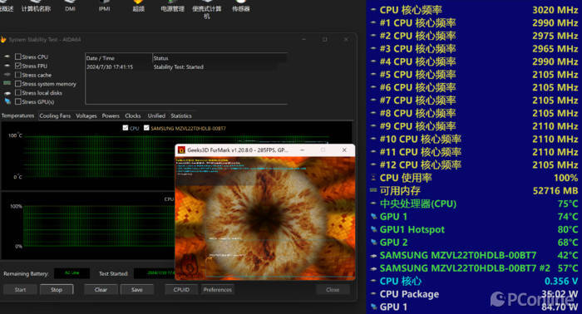
Task: Open the Preferences button
Action: [218, 290]
